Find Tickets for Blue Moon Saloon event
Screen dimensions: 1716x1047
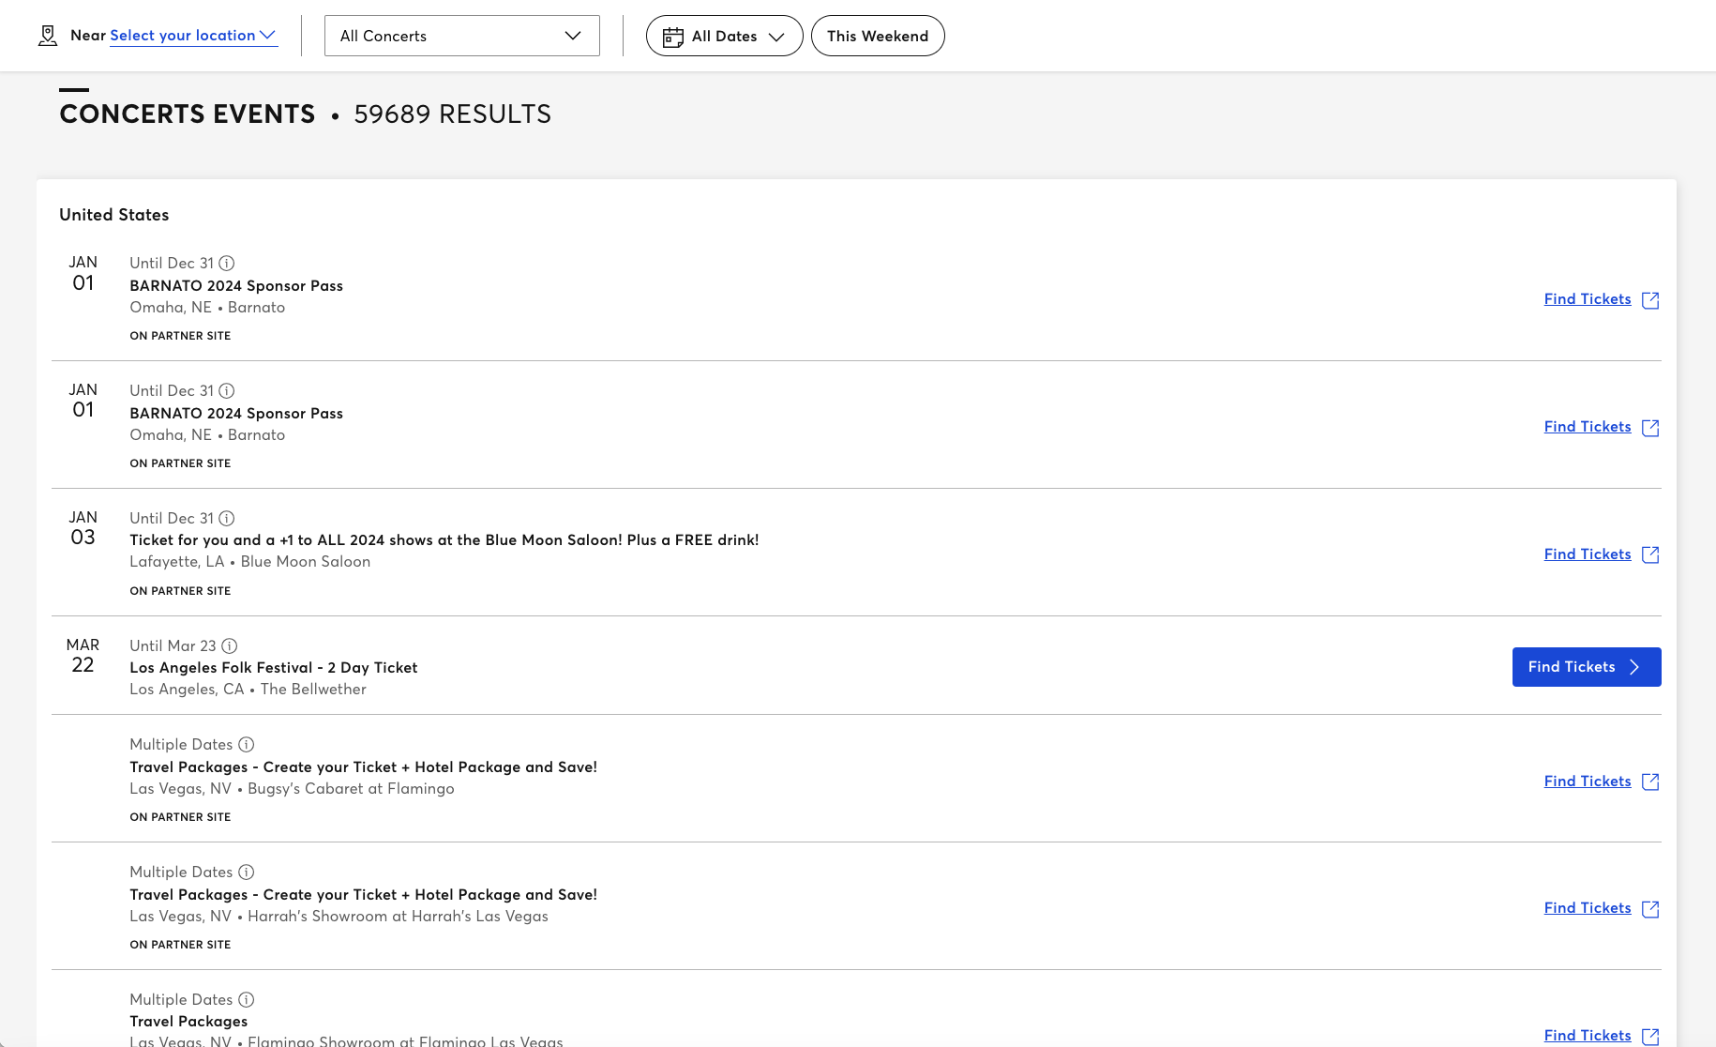(1588, 554)
